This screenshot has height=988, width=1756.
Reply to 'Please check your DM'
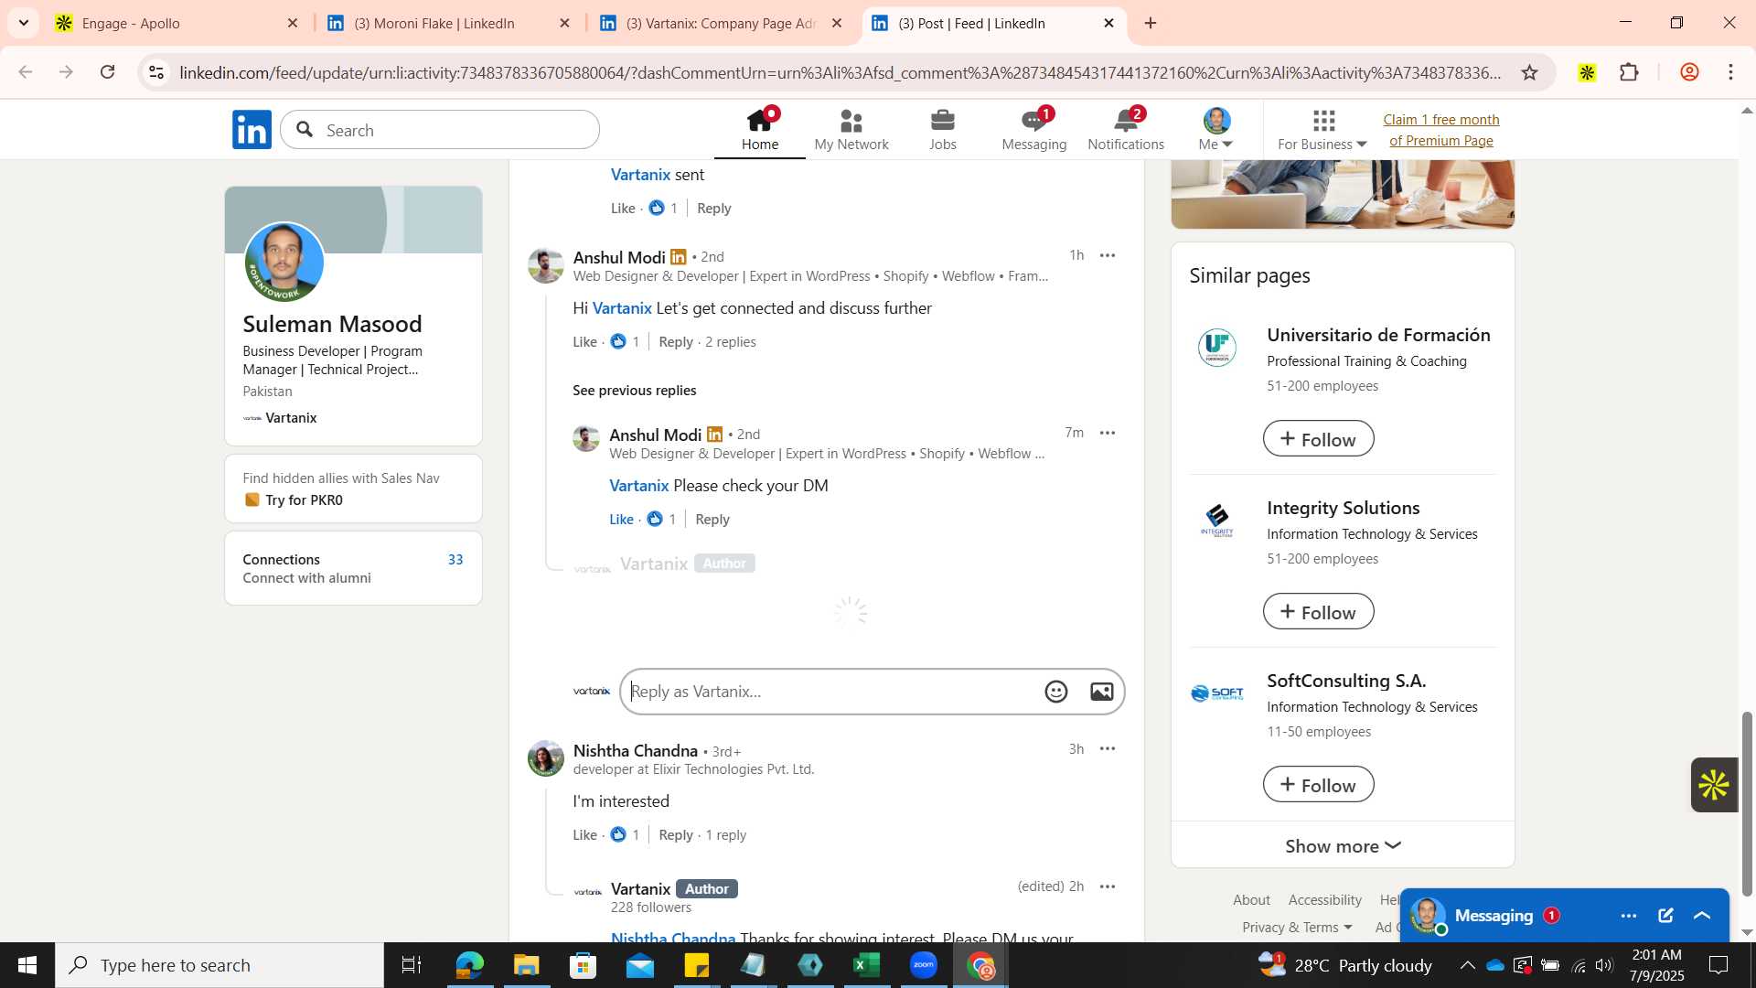click(712, 519)
